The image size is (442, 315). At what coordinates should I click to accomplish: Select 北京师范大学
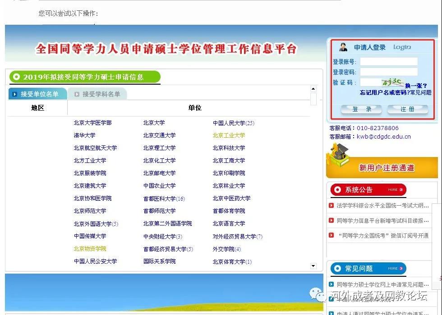pyautogui.click(x=90, y=211)
